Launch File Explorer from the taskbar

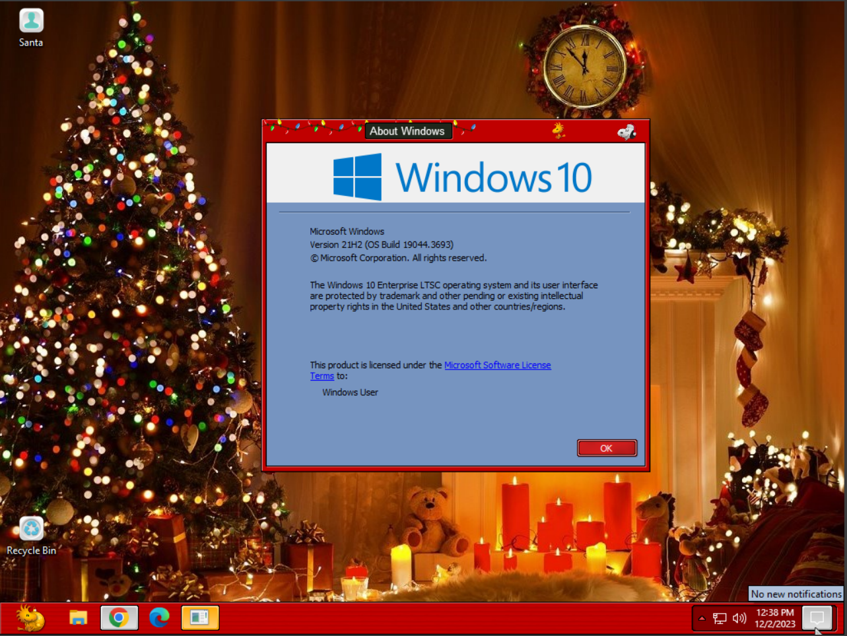(x=79, y=618)
